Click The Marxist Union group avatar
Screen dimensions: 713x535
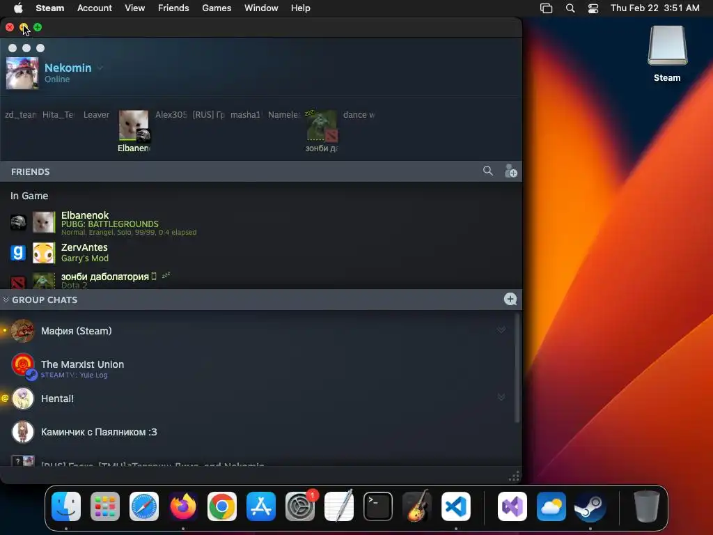coord(22,365)
